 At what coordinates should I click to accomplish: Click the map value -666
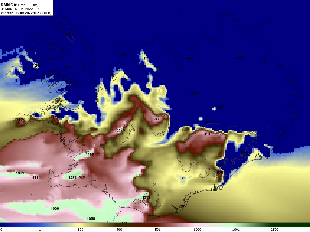click(x=190, y=58)
